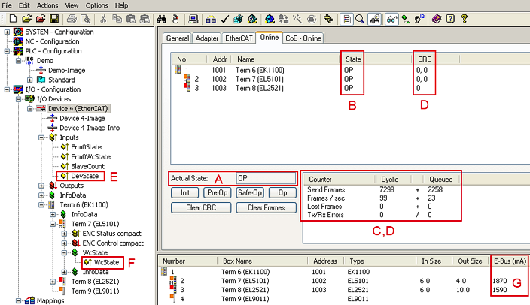Click the Toggle Free Run state icon
Image resolution: width=530 pixels, height=305 pixels.
tap(312, 19)
